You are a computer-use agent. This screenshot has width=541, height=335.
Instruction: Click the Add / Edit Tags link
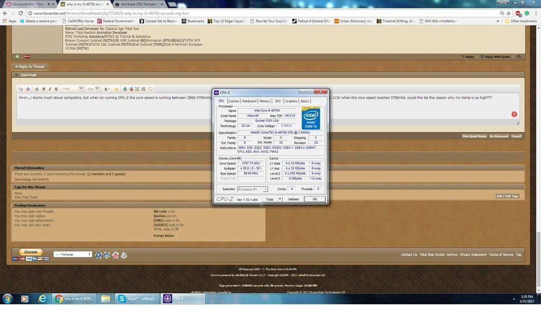[507, 197]
